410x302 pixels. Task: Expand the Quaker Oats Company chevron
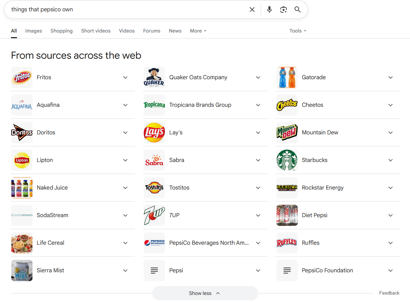(258, 77)
